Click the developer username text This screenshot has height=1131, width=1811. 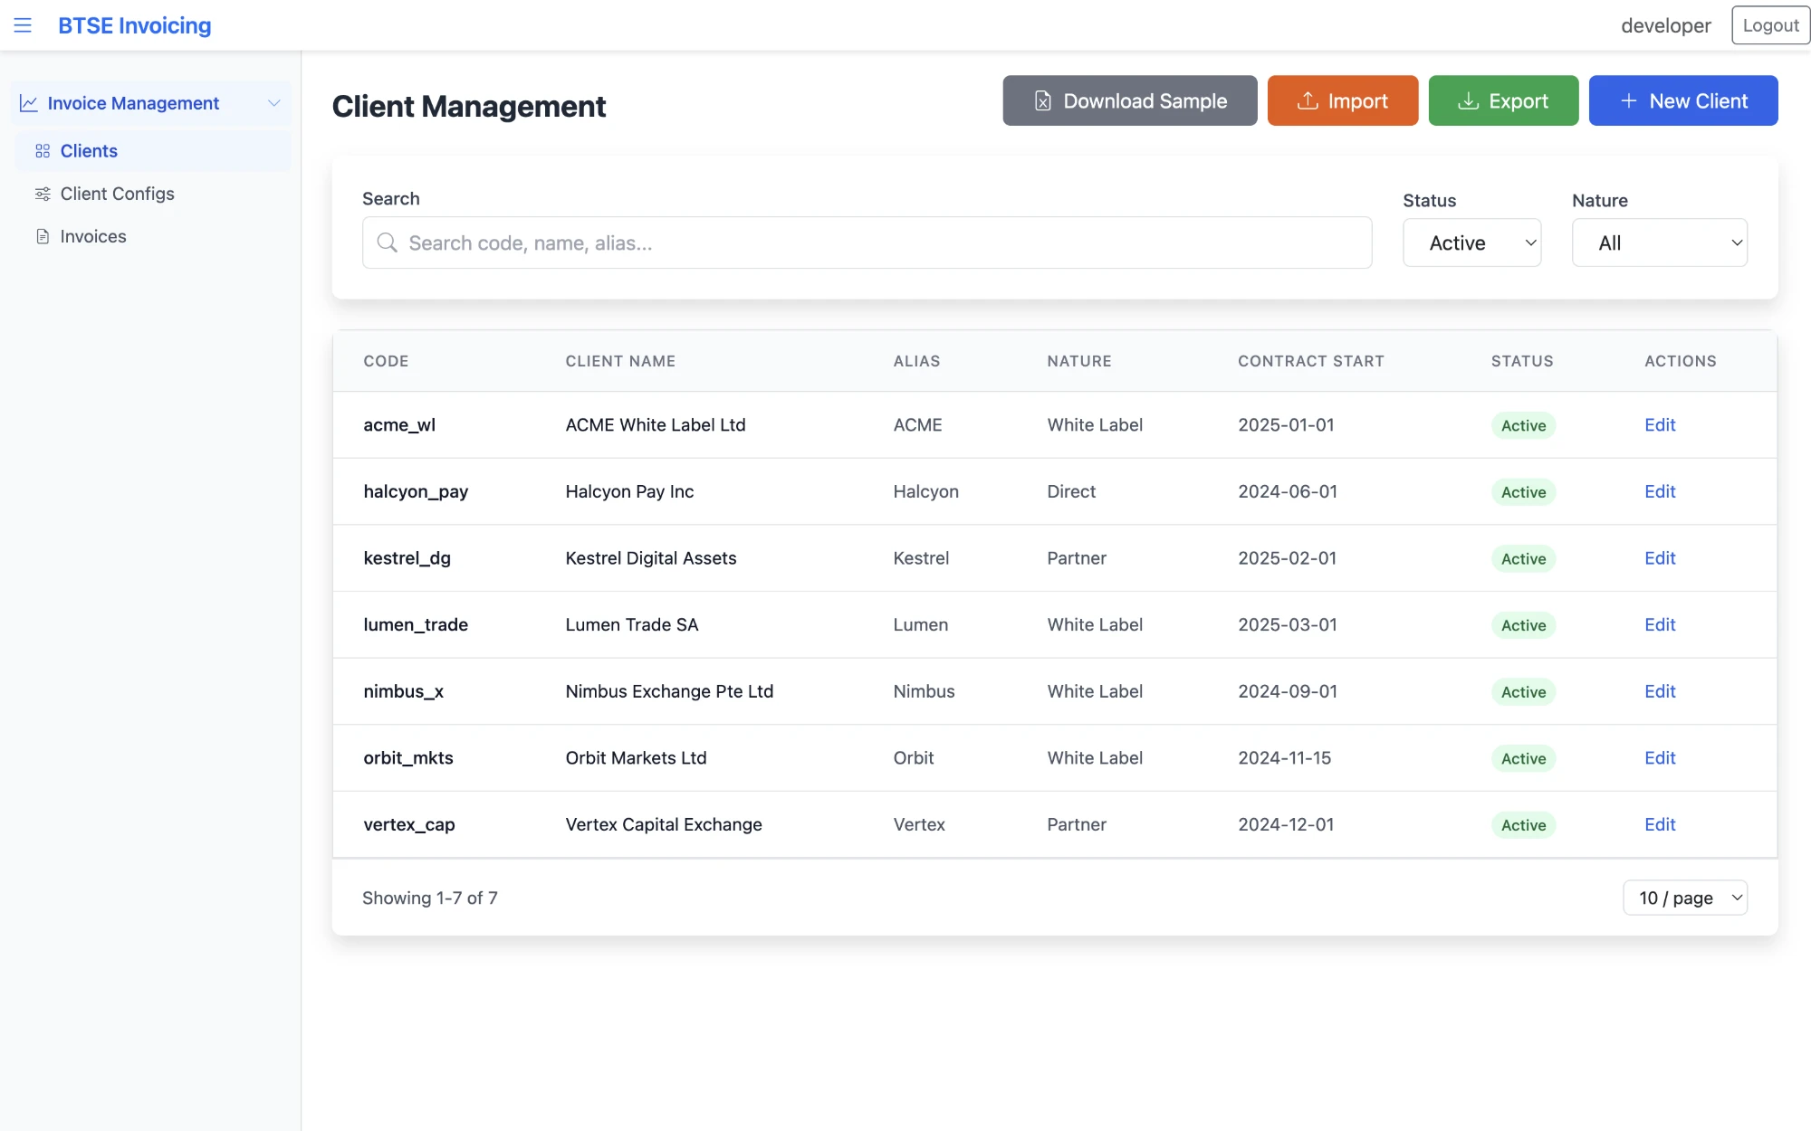(1665, 25)
